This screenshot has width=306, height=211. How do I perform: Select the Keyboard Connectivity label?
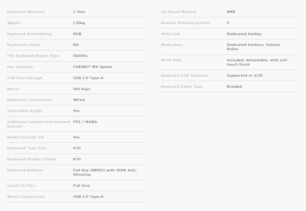click(30, 100)
